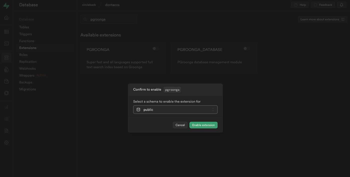Click the dontacos project breadcrumb
This screenshot has height=177, width=350.
pos(112,5)
